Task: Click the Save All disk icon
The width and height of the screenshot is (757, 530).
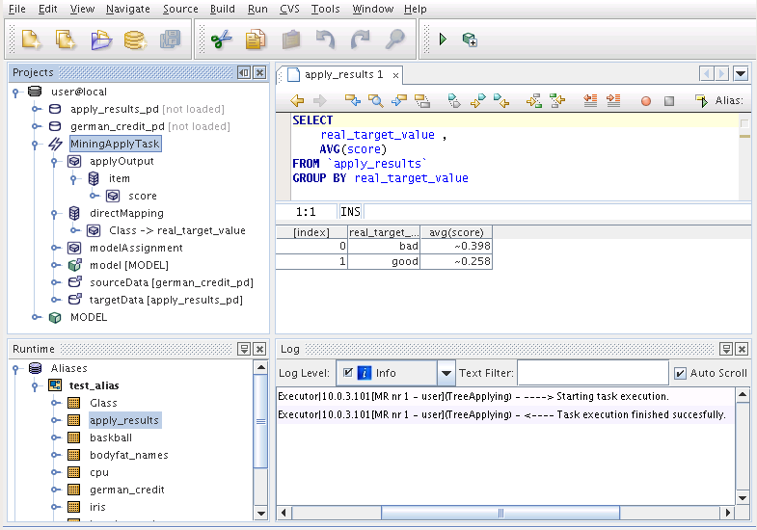Action: click(x=171, y=40)
